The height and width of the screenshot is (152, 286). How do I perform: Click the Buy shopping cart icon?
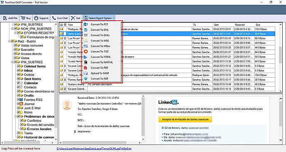pos(23,18)
